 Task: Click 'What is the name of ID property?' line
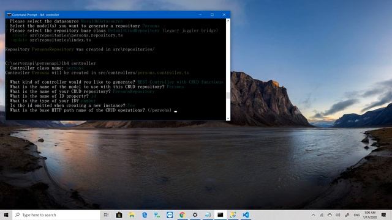(x=53, y=97)
